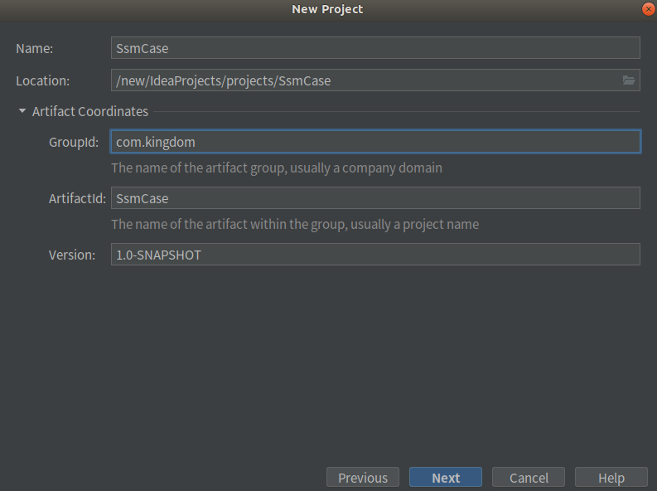Close the New Project window
The image size is (657, 491).
[x=648, y=9]
